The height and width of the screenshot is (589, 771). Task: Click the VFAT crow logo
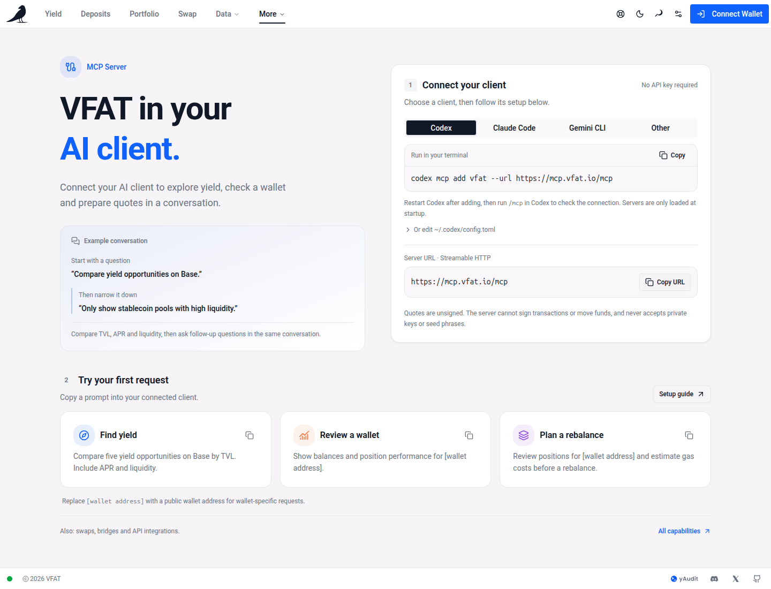click(x=17, y=14)
